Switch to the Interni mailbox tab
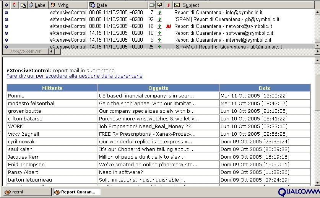 (x=27, y=192)
